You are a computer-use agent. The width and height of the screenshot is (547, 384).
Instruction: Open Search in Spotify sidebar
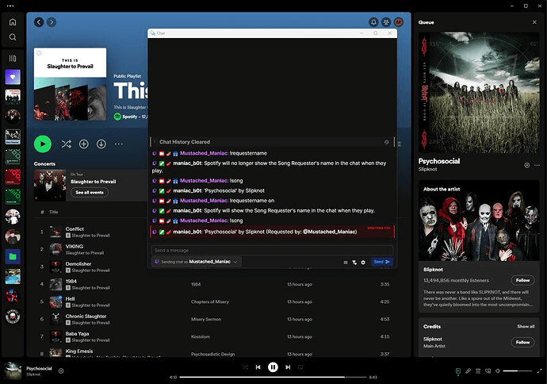tap(13, 37)
